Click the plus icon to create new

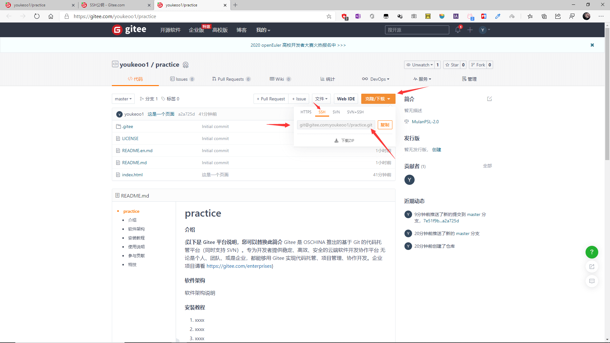(x=470, y=30)
